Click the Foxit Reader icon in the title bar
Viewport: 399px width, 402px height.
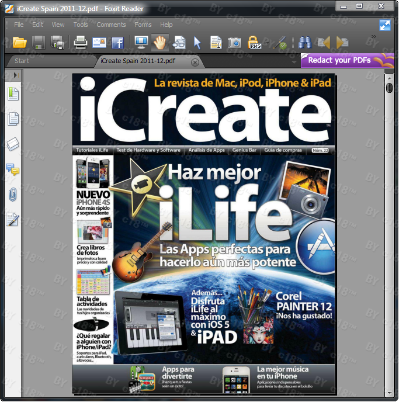coord(9,9)
